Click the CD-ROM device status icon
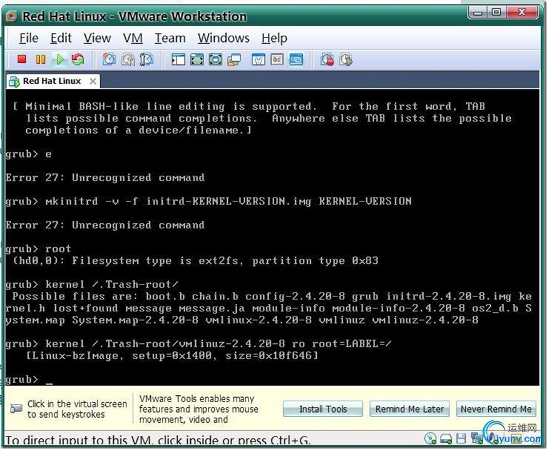Image resolution: width=547 pixels, height=449 pixels. (431, 438)
